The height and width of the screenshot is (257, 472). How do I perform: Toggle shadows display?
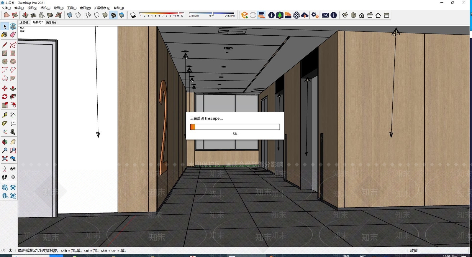pyautogui.click(x=133, y=15)
